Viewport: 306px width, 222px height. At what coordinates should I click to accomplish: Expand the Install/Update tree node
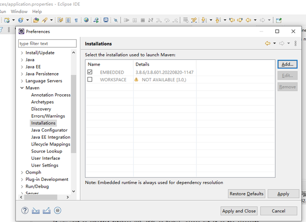click(x=22, y=53)
